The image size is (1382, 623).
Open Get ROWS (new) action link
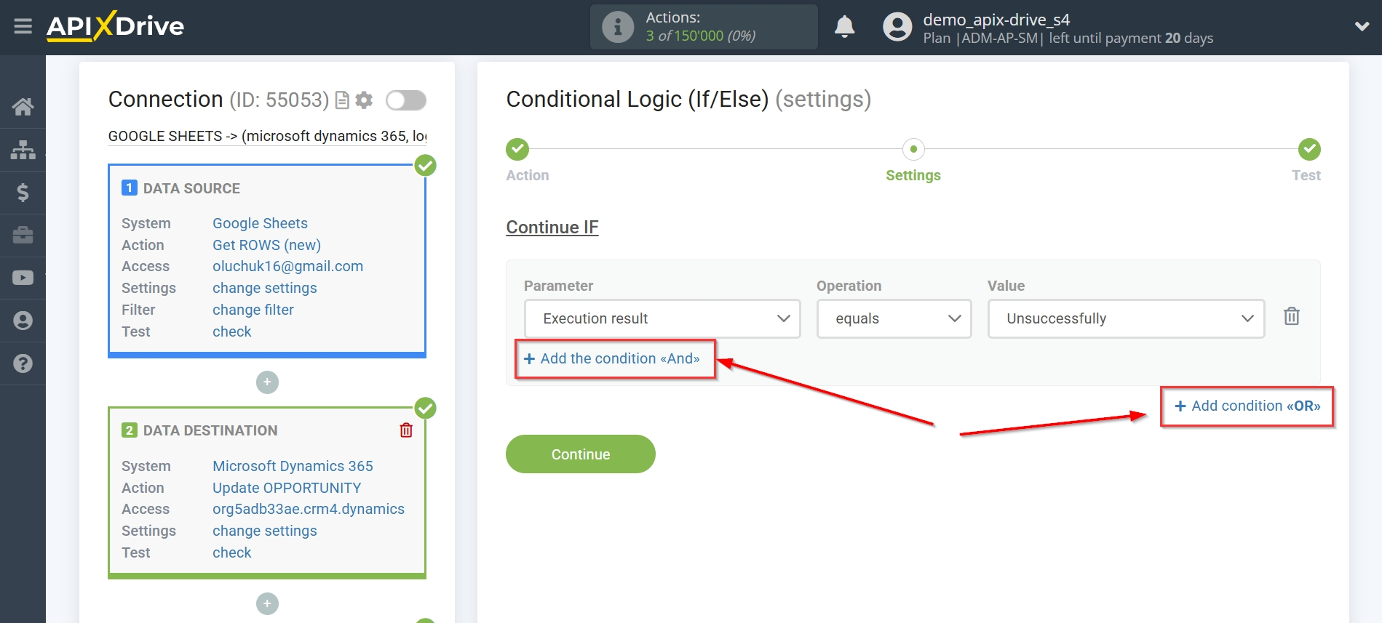[266, 245]
